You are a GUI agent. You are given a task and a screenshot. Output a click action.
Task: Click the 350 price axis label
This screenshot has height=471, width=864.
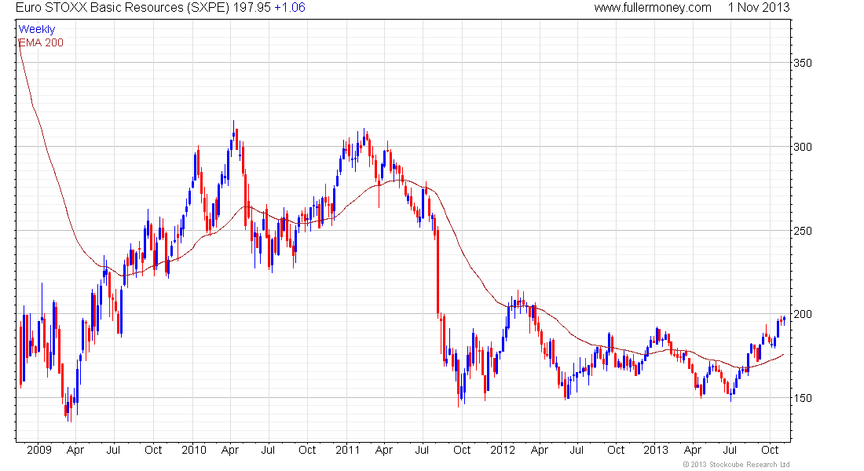tap(803, 63)
